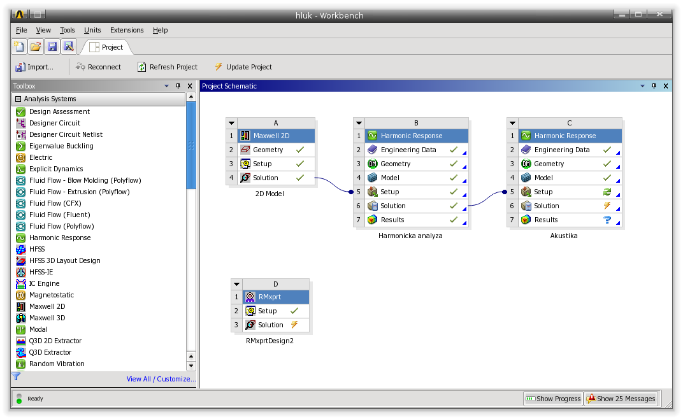Collapse the Analysis Systems group
The height and width of the screenshot is (419, 683).
[x=18, y=99]
